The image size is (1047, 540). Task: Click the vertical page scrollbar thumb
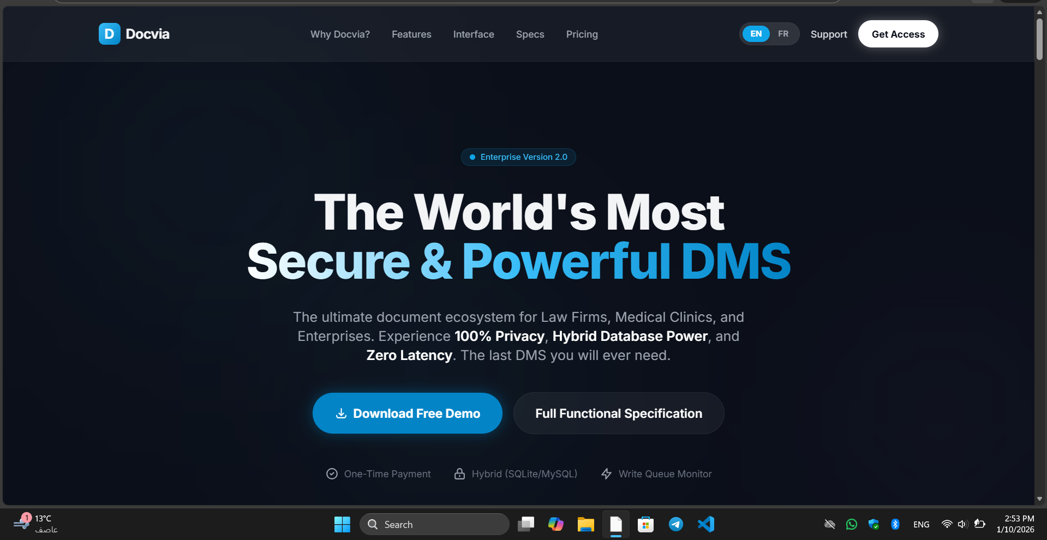(1039, 39)
